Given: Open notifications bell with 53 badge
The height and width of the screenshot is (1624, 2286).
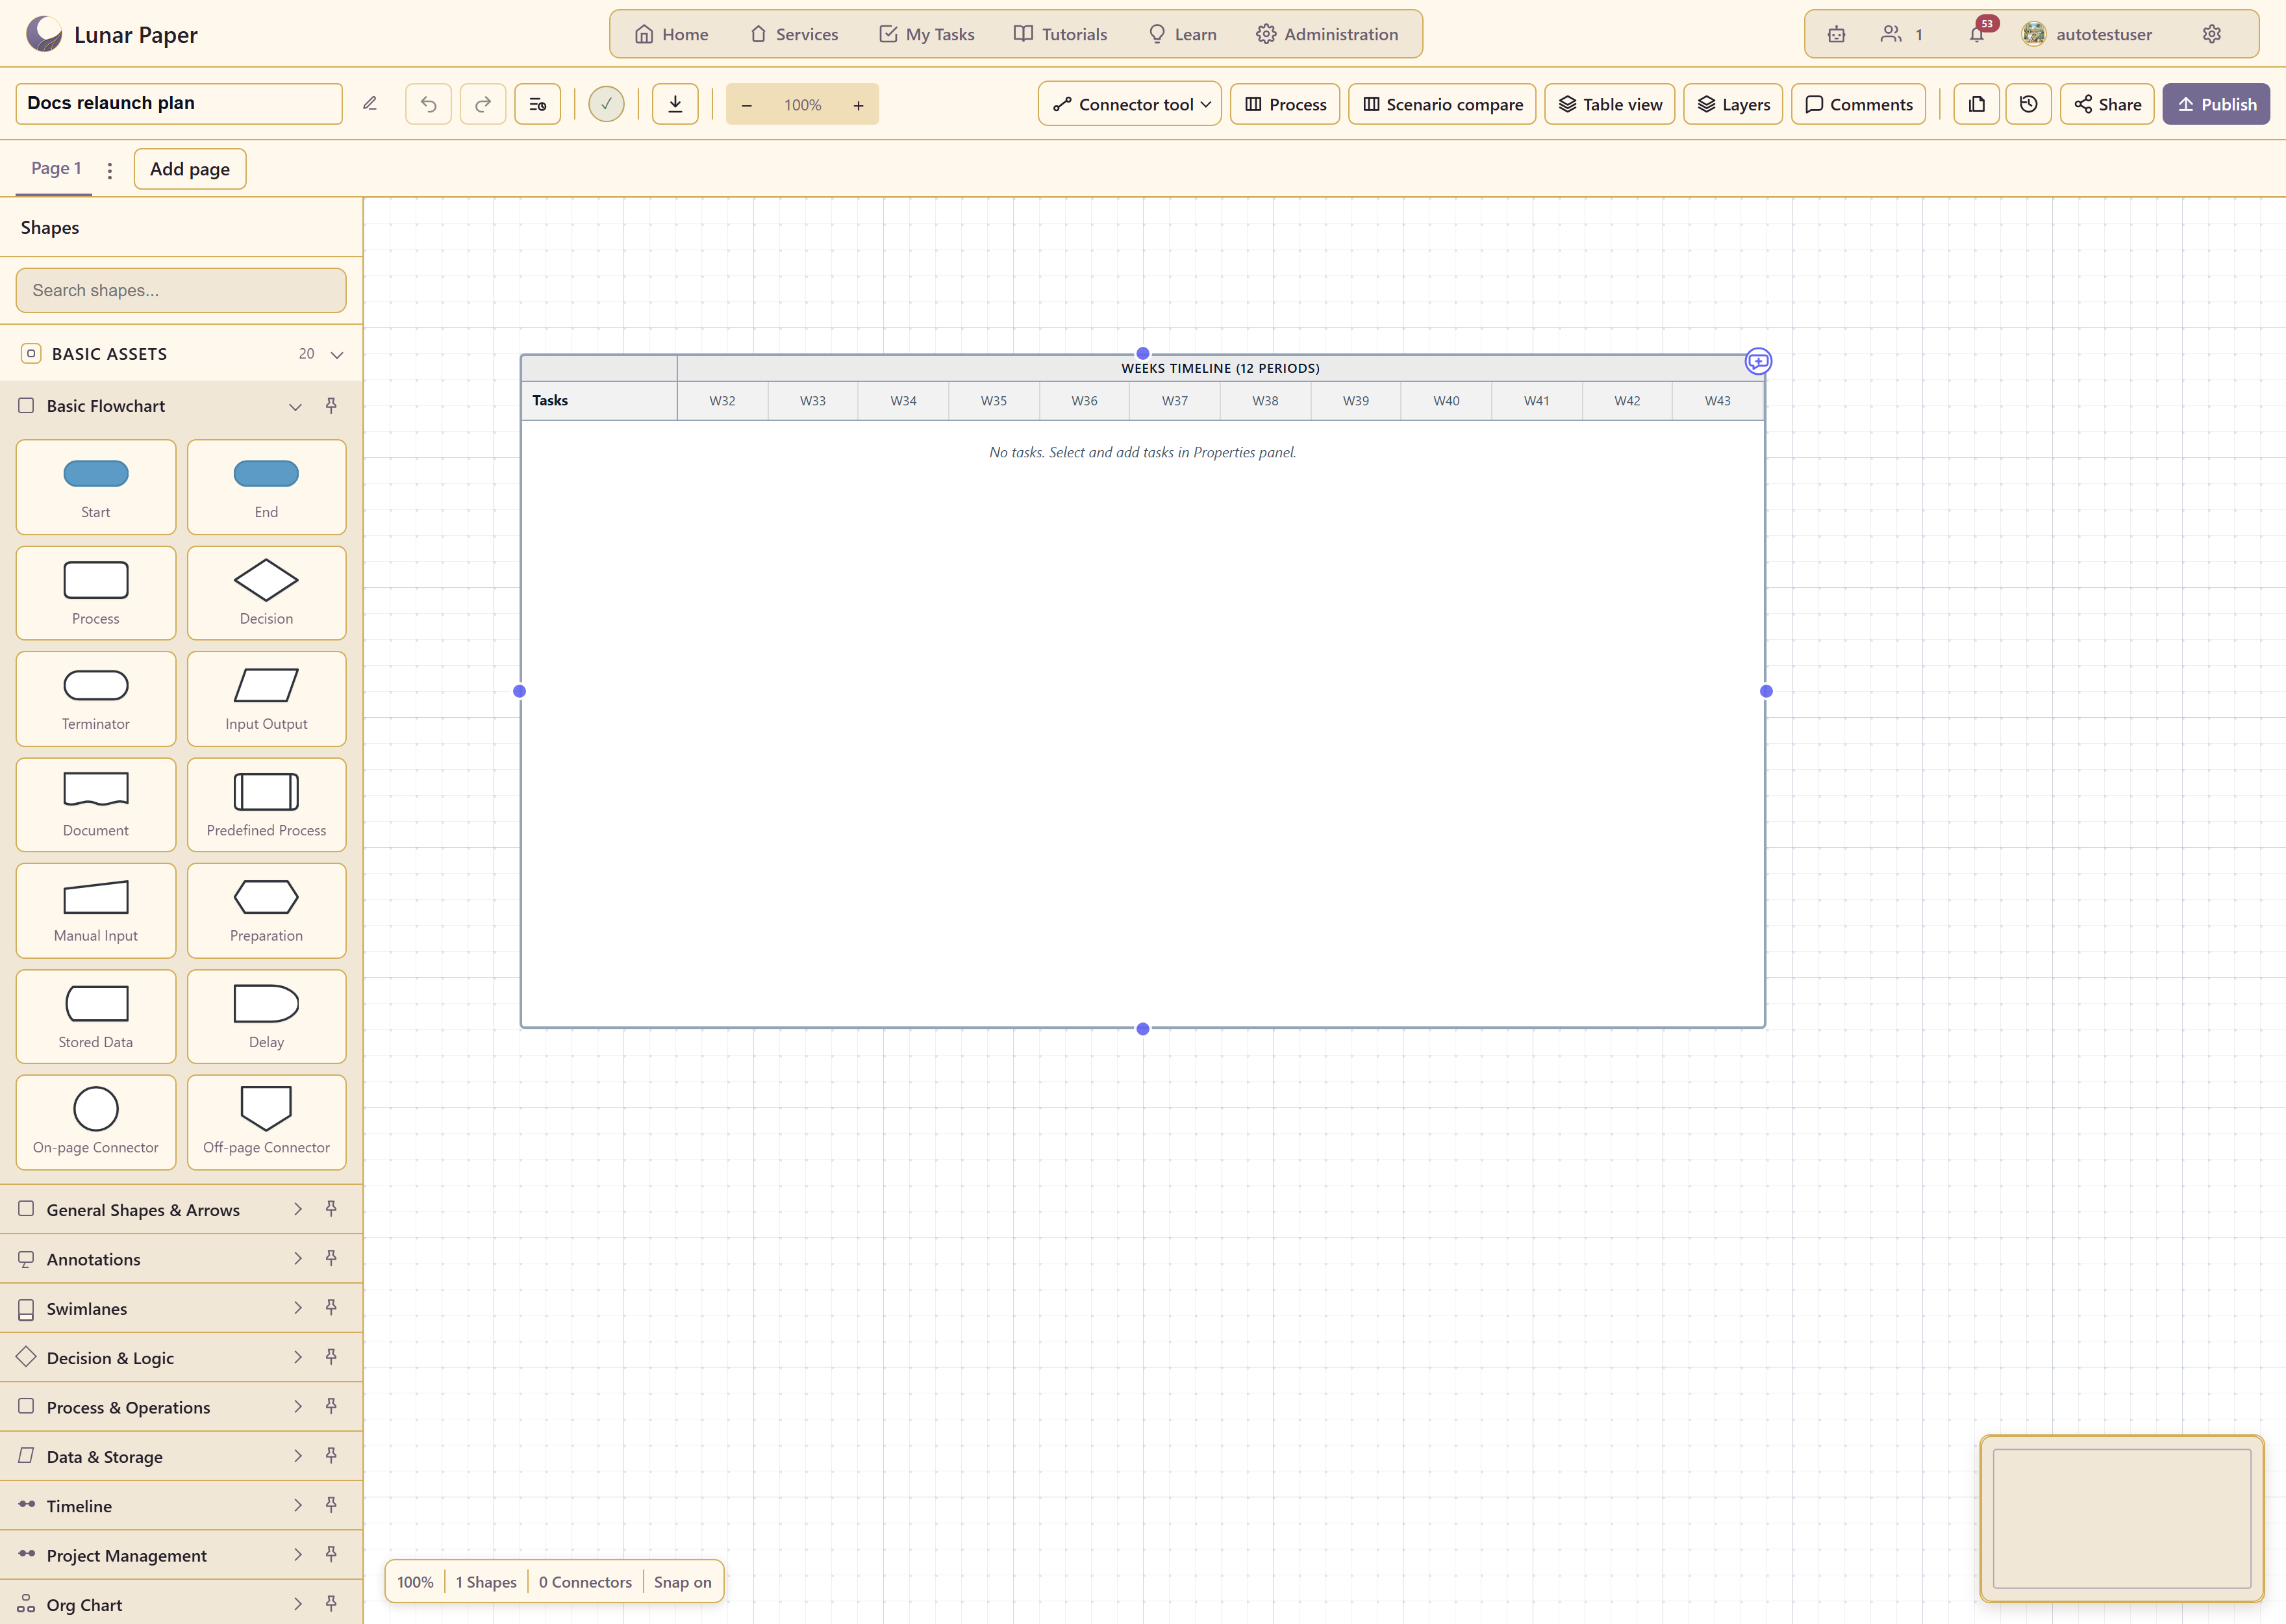Looking at the screenshot, I should pos(1977,34).
